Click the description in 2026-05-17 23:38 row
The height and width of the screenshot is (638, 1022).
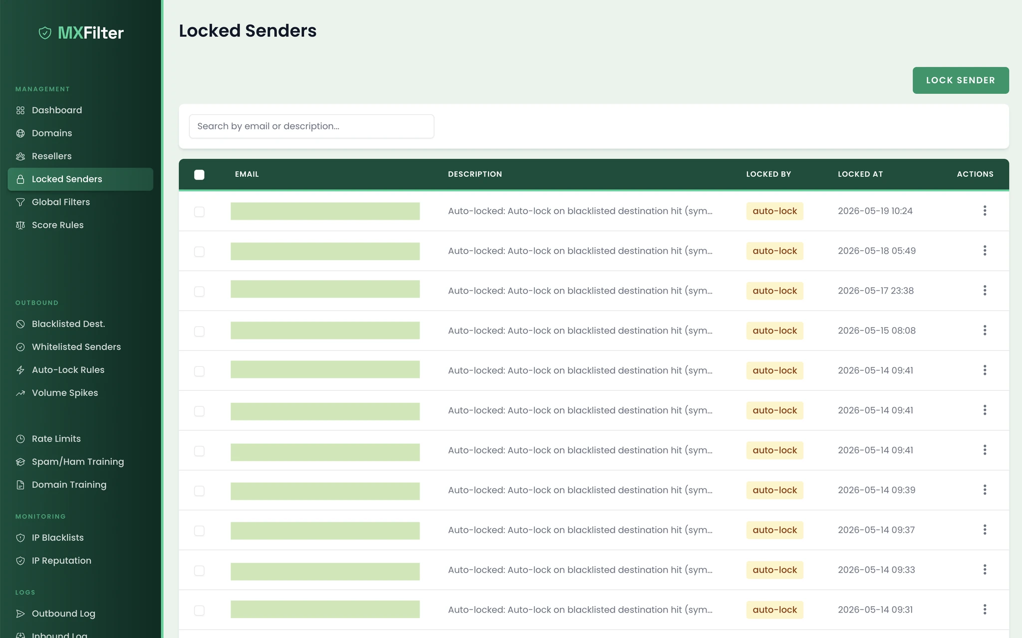pos(580,291)
